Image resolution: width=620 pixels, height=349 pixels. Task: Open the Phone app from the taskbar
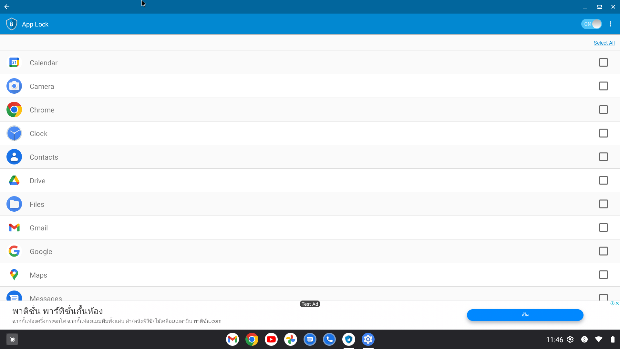pyautogui.click(x=329, y=339)
